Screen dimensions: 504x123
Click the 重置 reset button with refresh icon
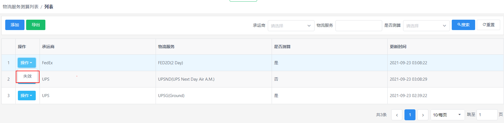pos(488,25)
